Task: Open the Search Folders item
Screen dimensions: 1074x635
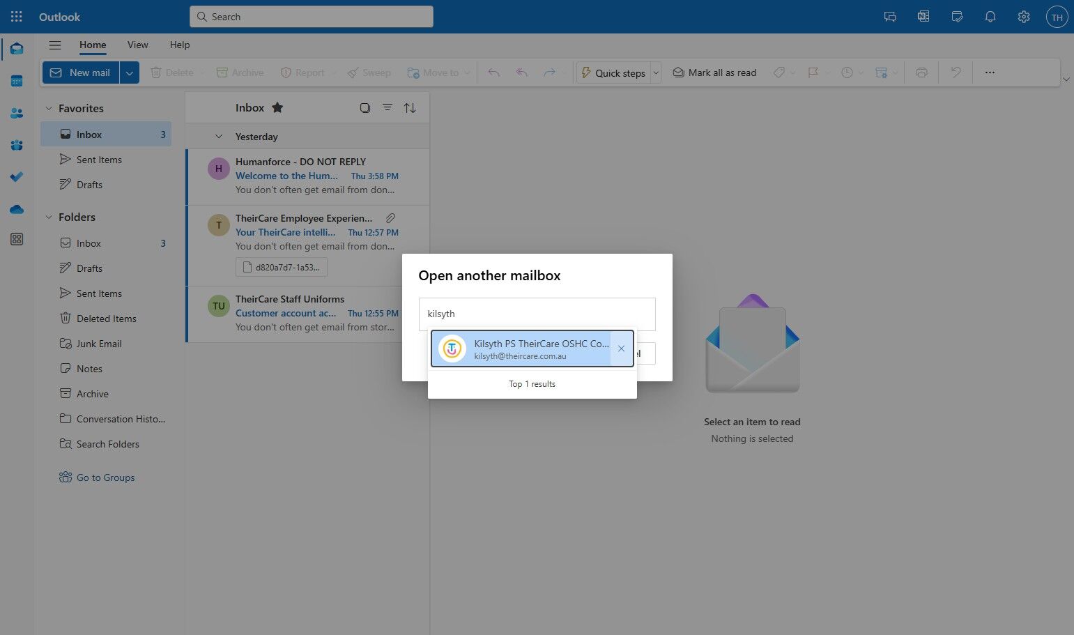Action: [x=106, y=444]
